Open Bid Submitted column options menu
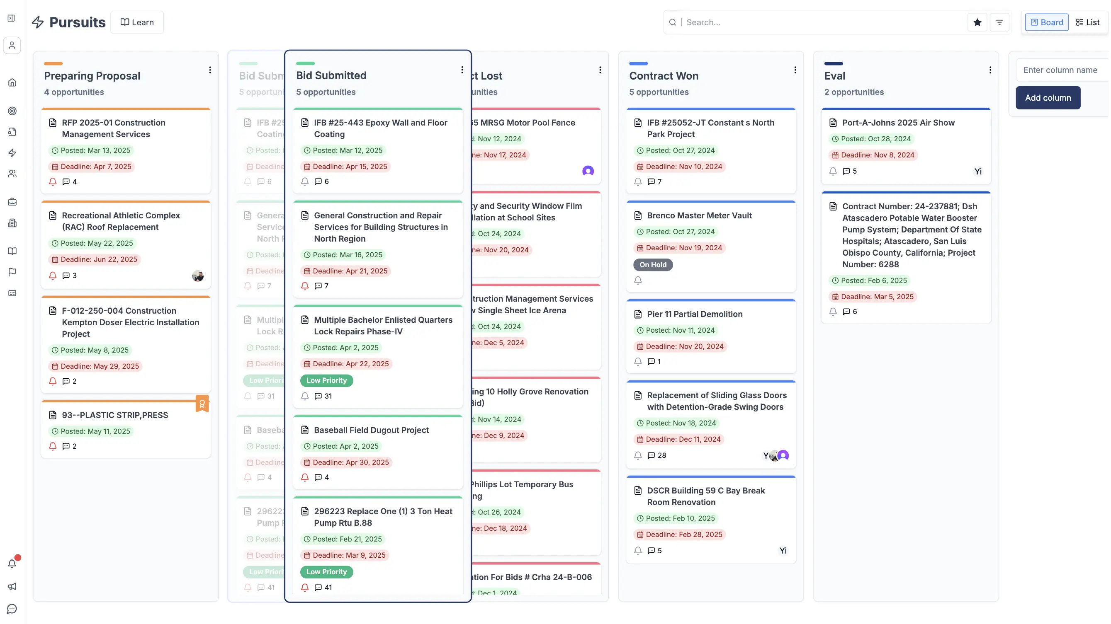The image size is (1111, 624). coord(462,70)
